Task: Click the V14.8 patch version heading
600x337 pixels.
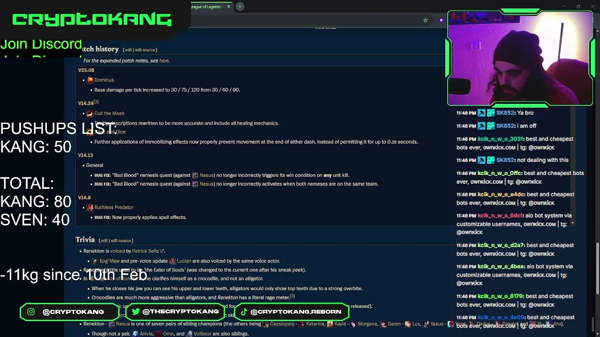Action: (84, 198)
